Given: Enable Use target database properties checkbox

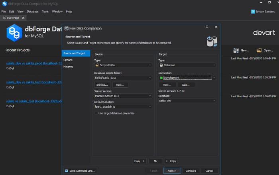Looking at the screenshot, I should click(x=96, y=113).
